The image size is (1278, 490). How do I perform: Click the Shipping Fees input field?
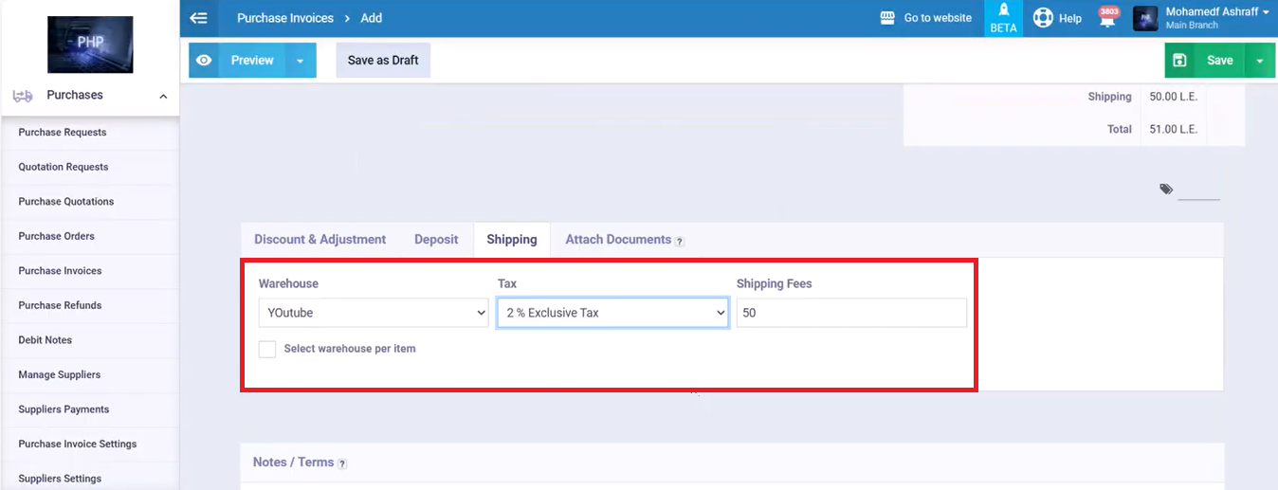pos(850,313)
